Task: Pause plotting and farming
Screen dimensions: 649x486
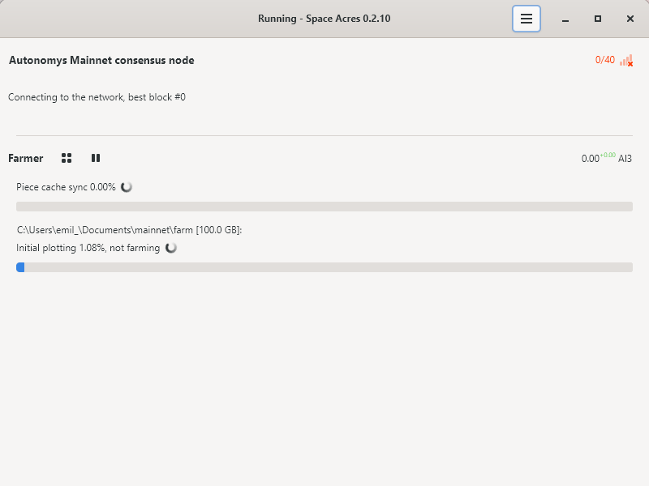Action: pos(96,158)
